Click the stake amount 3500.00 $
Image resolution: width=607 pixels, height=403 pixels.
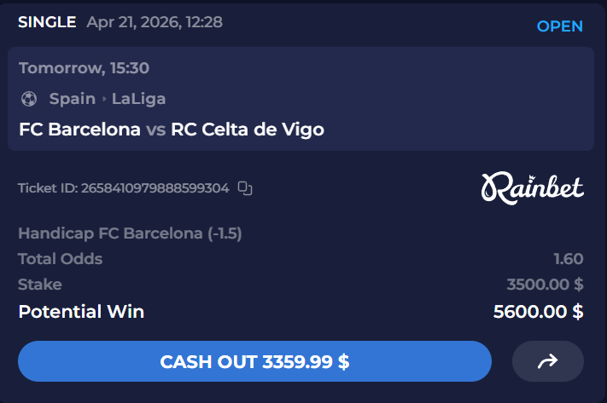click(x=545, y=285)
